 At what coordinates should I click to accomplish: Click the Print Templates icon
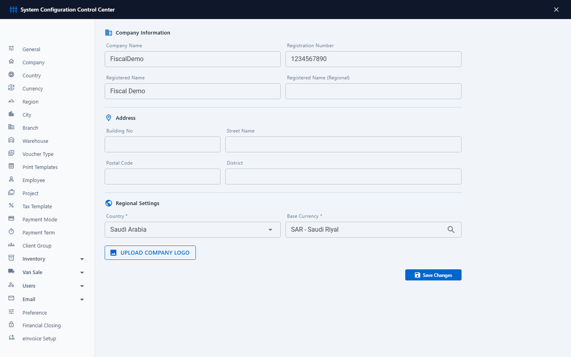(x=11, y=166)
